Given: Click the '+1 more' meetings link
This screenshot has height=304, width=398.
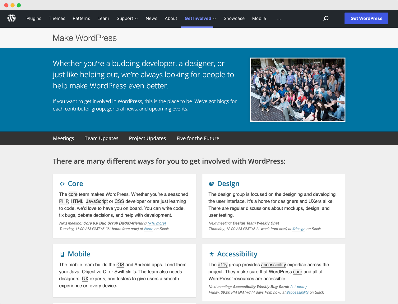Looking at the screenshot, I should [298, 287].
